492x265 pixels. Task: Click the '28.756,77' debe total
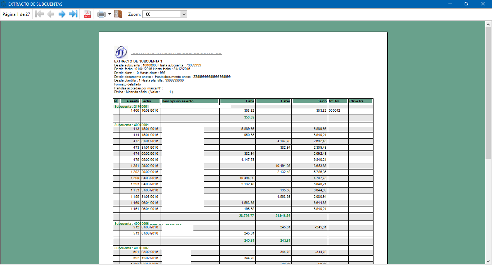pos(247,216)
